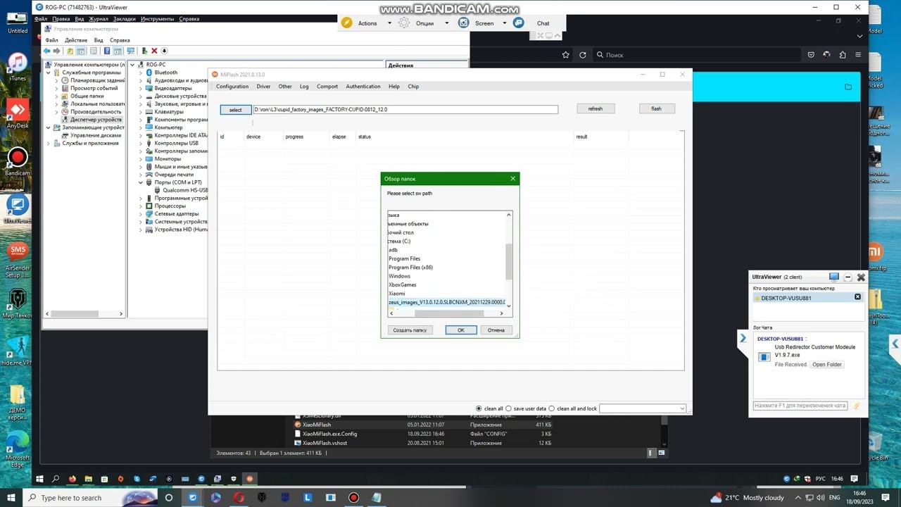
Task: Cancel the folder browse dialog with Отмена
Action: 496,330
